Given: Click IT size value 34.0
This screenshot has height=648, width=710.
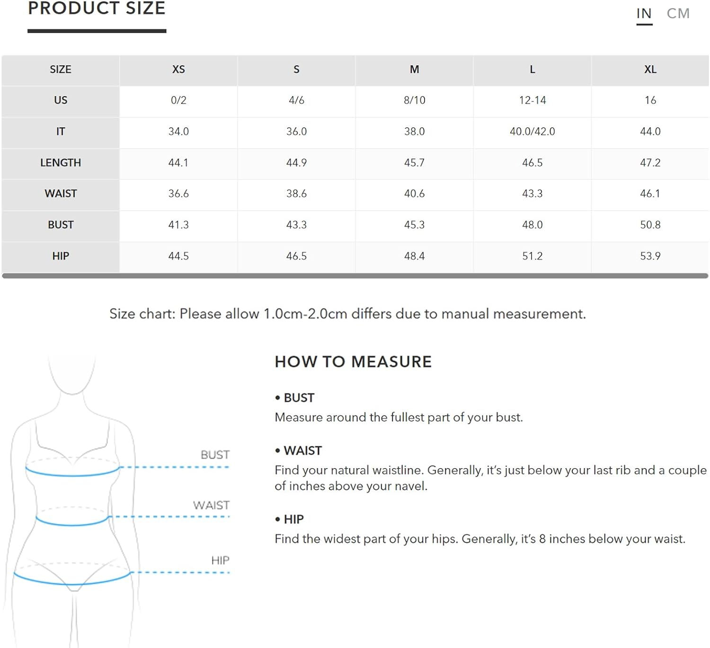Looking at the screenshot, I should click(x=178, y=132).
